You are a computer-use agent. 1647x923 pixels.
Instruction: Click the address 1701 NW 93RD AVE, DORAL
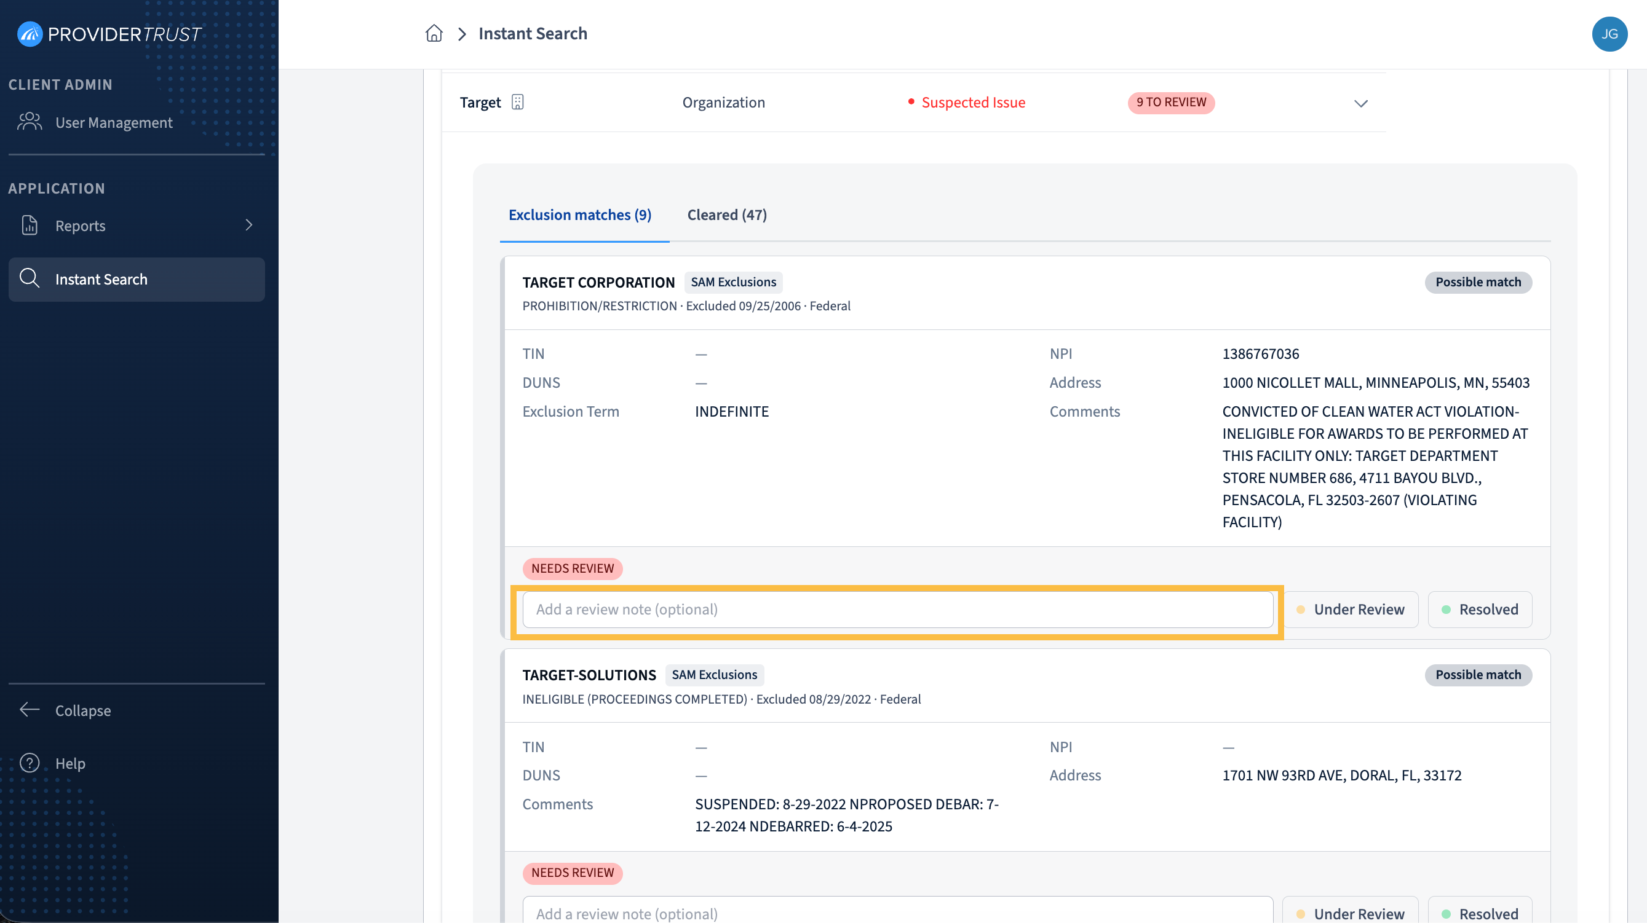[x=1342, y=775]
